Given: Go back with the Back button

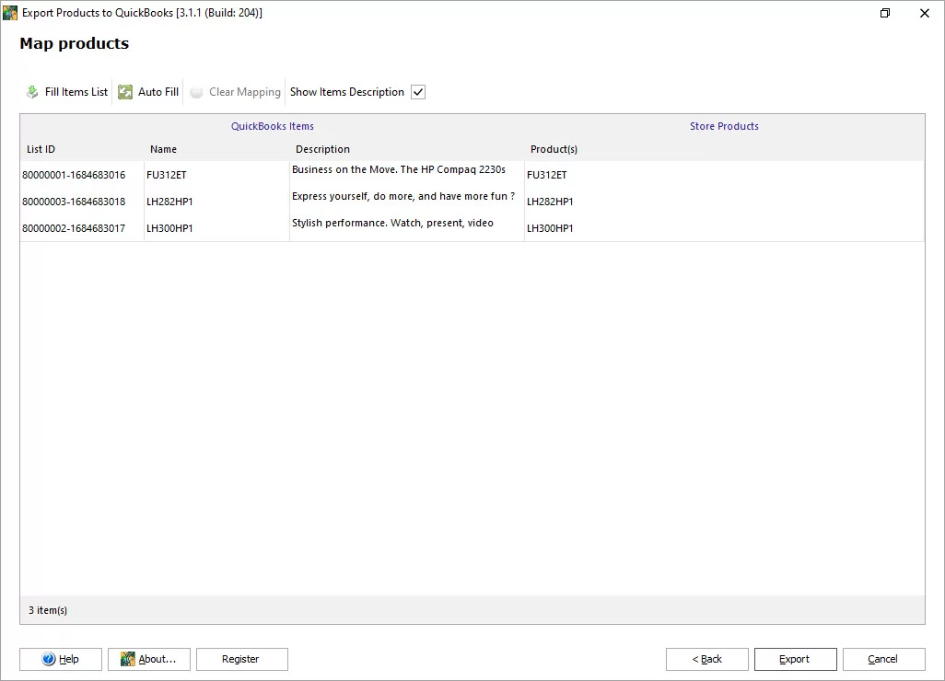Looking at the screenshot, I should pyautogui.click(x=707, y=659).
